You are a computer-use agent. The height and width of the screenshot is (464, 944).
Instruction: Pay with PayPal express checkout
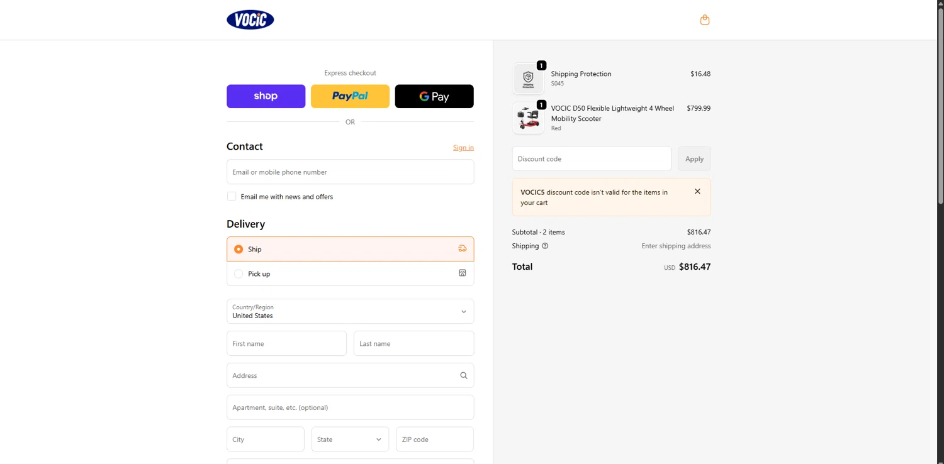[350, 96]
